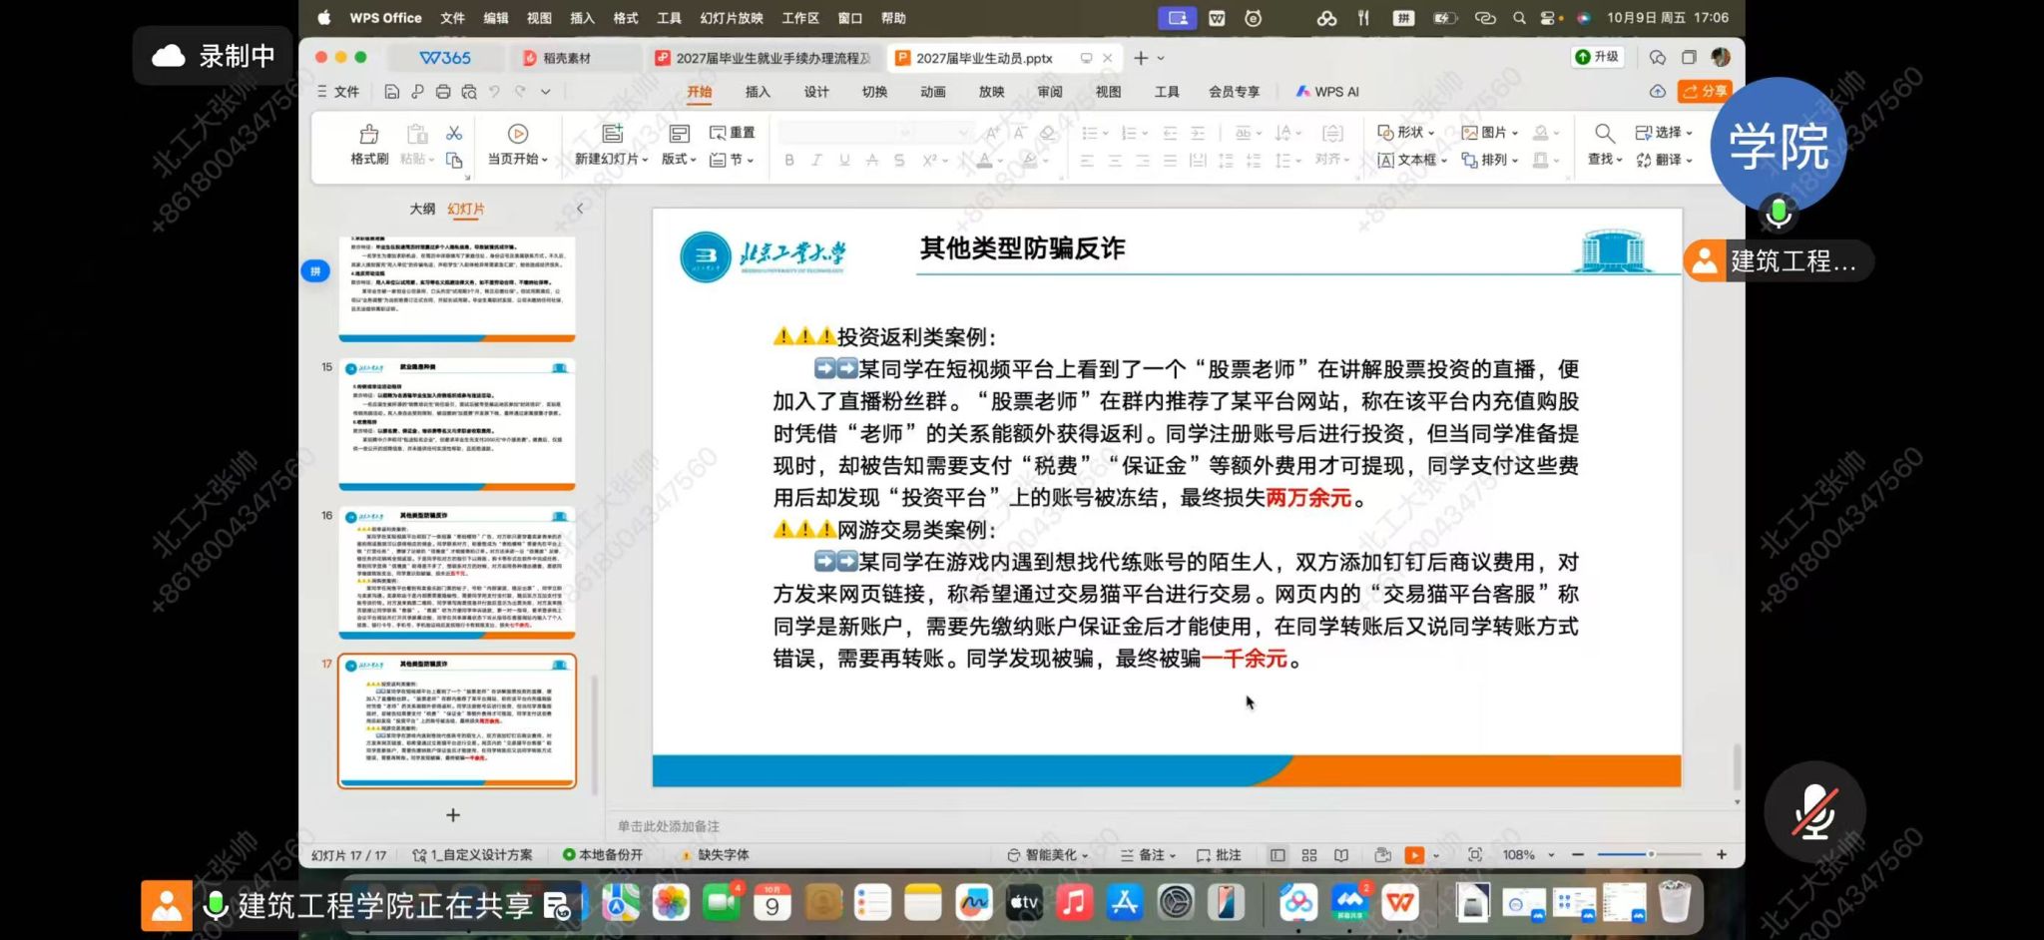Viewport: 2044px width, 940px height.
Task: Open the WPS AI assistant
Action: coord(1327,92)
